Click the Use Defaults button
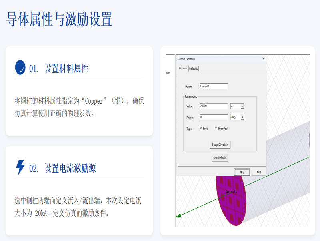Viewport: 320px width, 241px height. (x=220, y=158)
